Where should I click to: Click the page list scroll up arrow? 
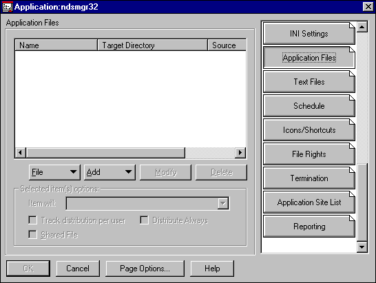pos(362,27)
